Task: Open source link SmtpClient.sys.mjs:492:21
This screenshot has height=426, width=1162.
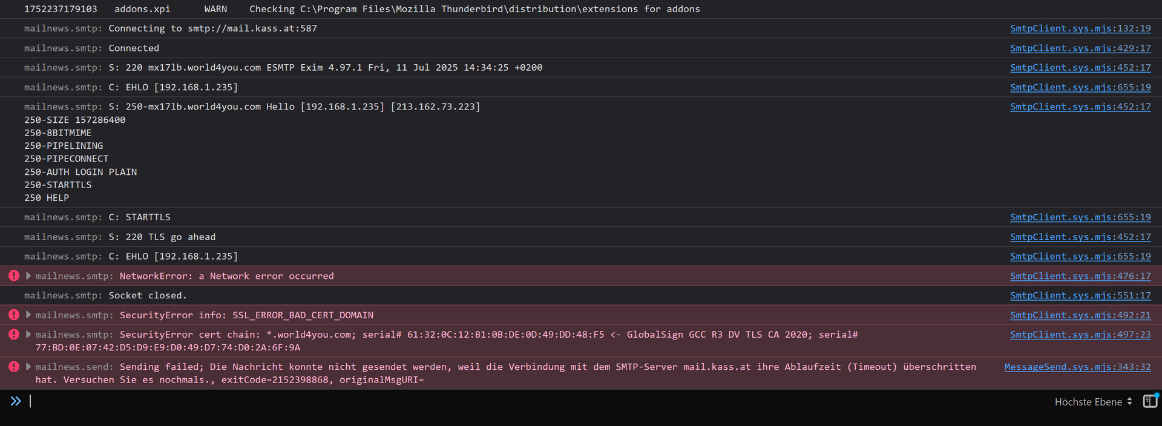Action: pyautogui.click(x=1080, y=315)
